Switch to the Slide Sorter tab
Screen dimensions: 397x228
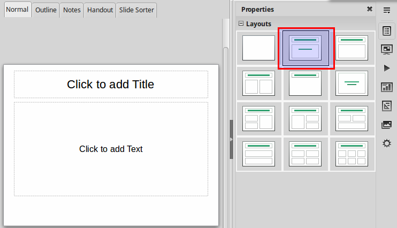coord(136,10)
